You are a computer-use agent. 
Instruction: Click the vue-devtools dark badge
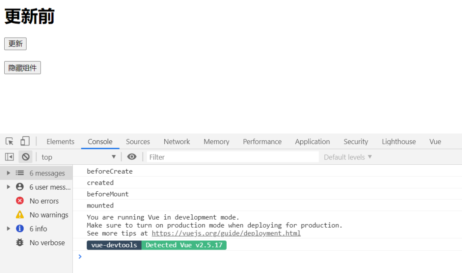[114, 245]
